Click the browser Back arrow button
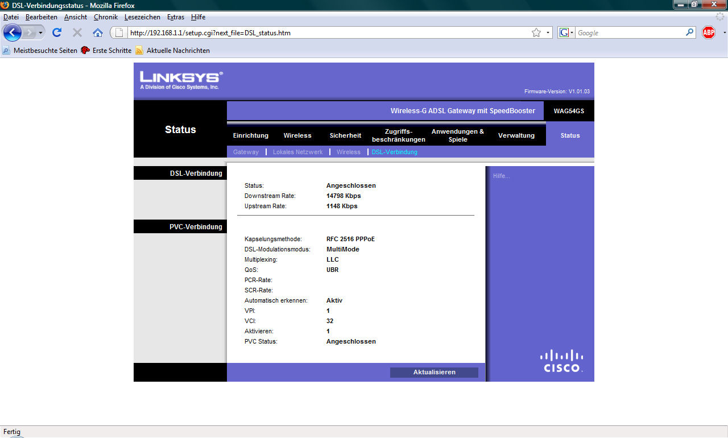Image resolution: width=728 pixels, height=438 pixels. (12, 32)
